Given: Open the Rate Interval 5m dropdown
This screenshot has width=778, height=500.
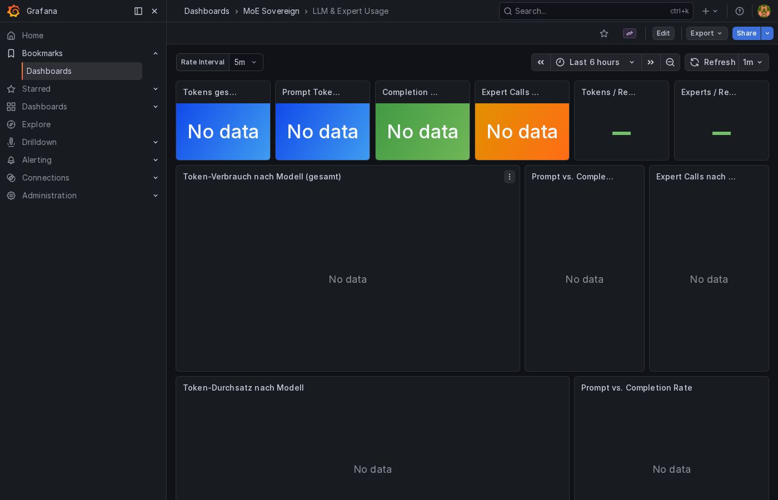Looking at the screenshot, I should click(246, 62).
